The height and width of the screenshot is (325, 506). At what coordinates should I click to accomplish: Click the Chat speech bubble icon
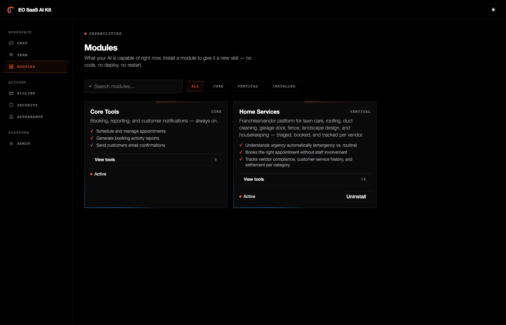tap(11, 43)
